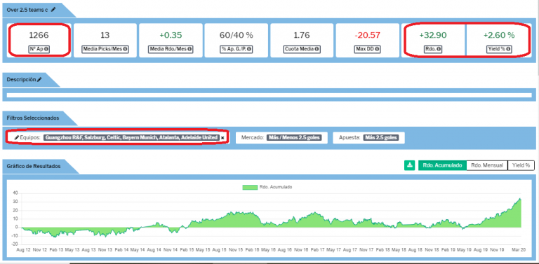Show info for Max DD stat

tap(377, 50)
